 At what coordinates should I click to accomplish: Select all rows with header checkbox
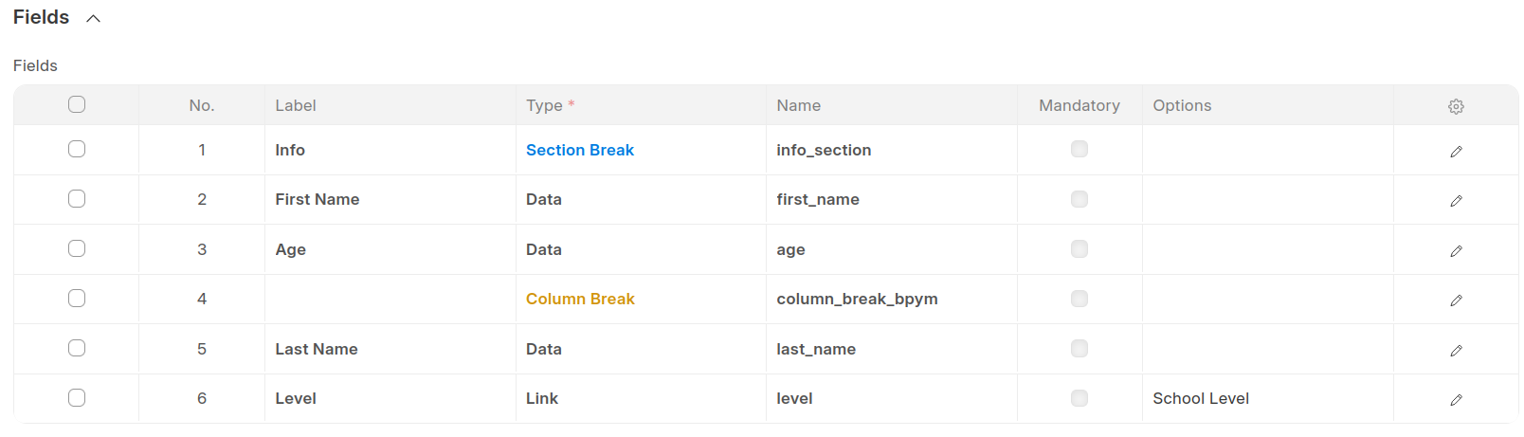(x=77, y=104)
